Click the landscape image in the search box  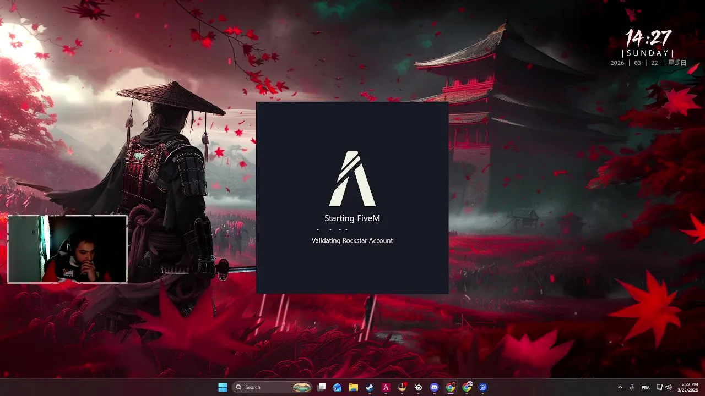pyautogui.click(x=302, y=387)
